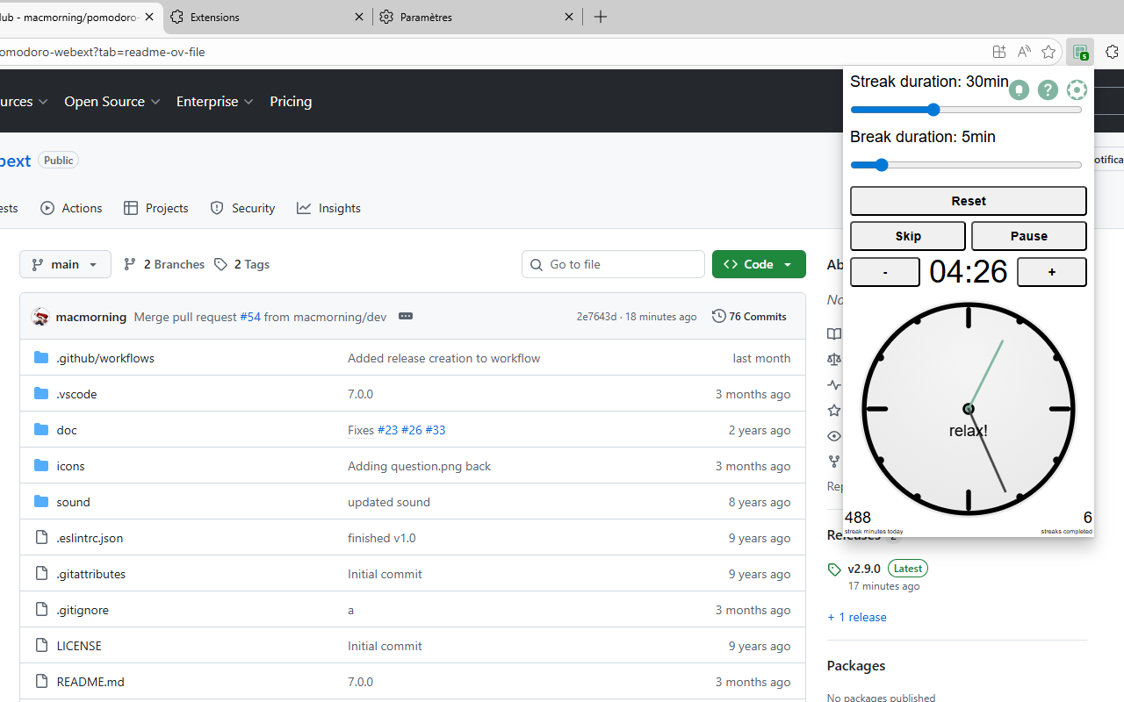Viewport: 1124px width, 702px height.
Task: Open 'Adding question.png back' commit message
Action: tap(419, 466)
